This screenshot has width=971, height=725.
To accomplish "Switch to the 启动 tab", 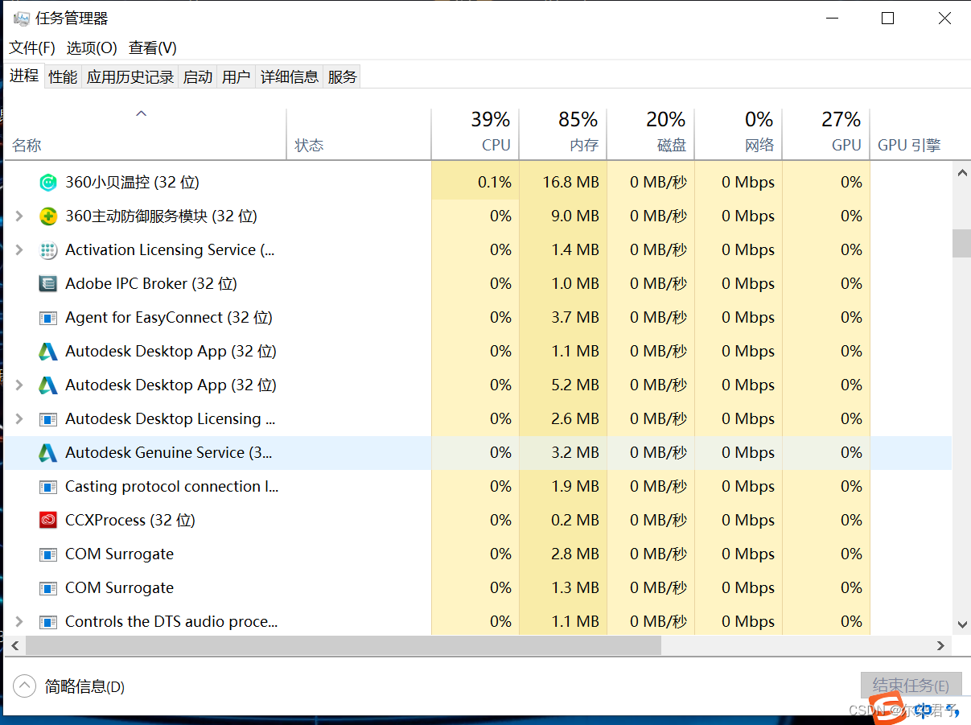I will [x=198, y=77].
